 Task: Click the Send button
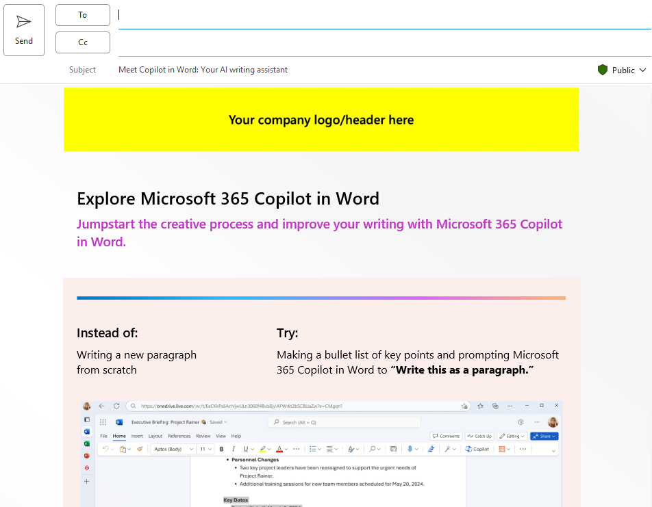point(24,30)
